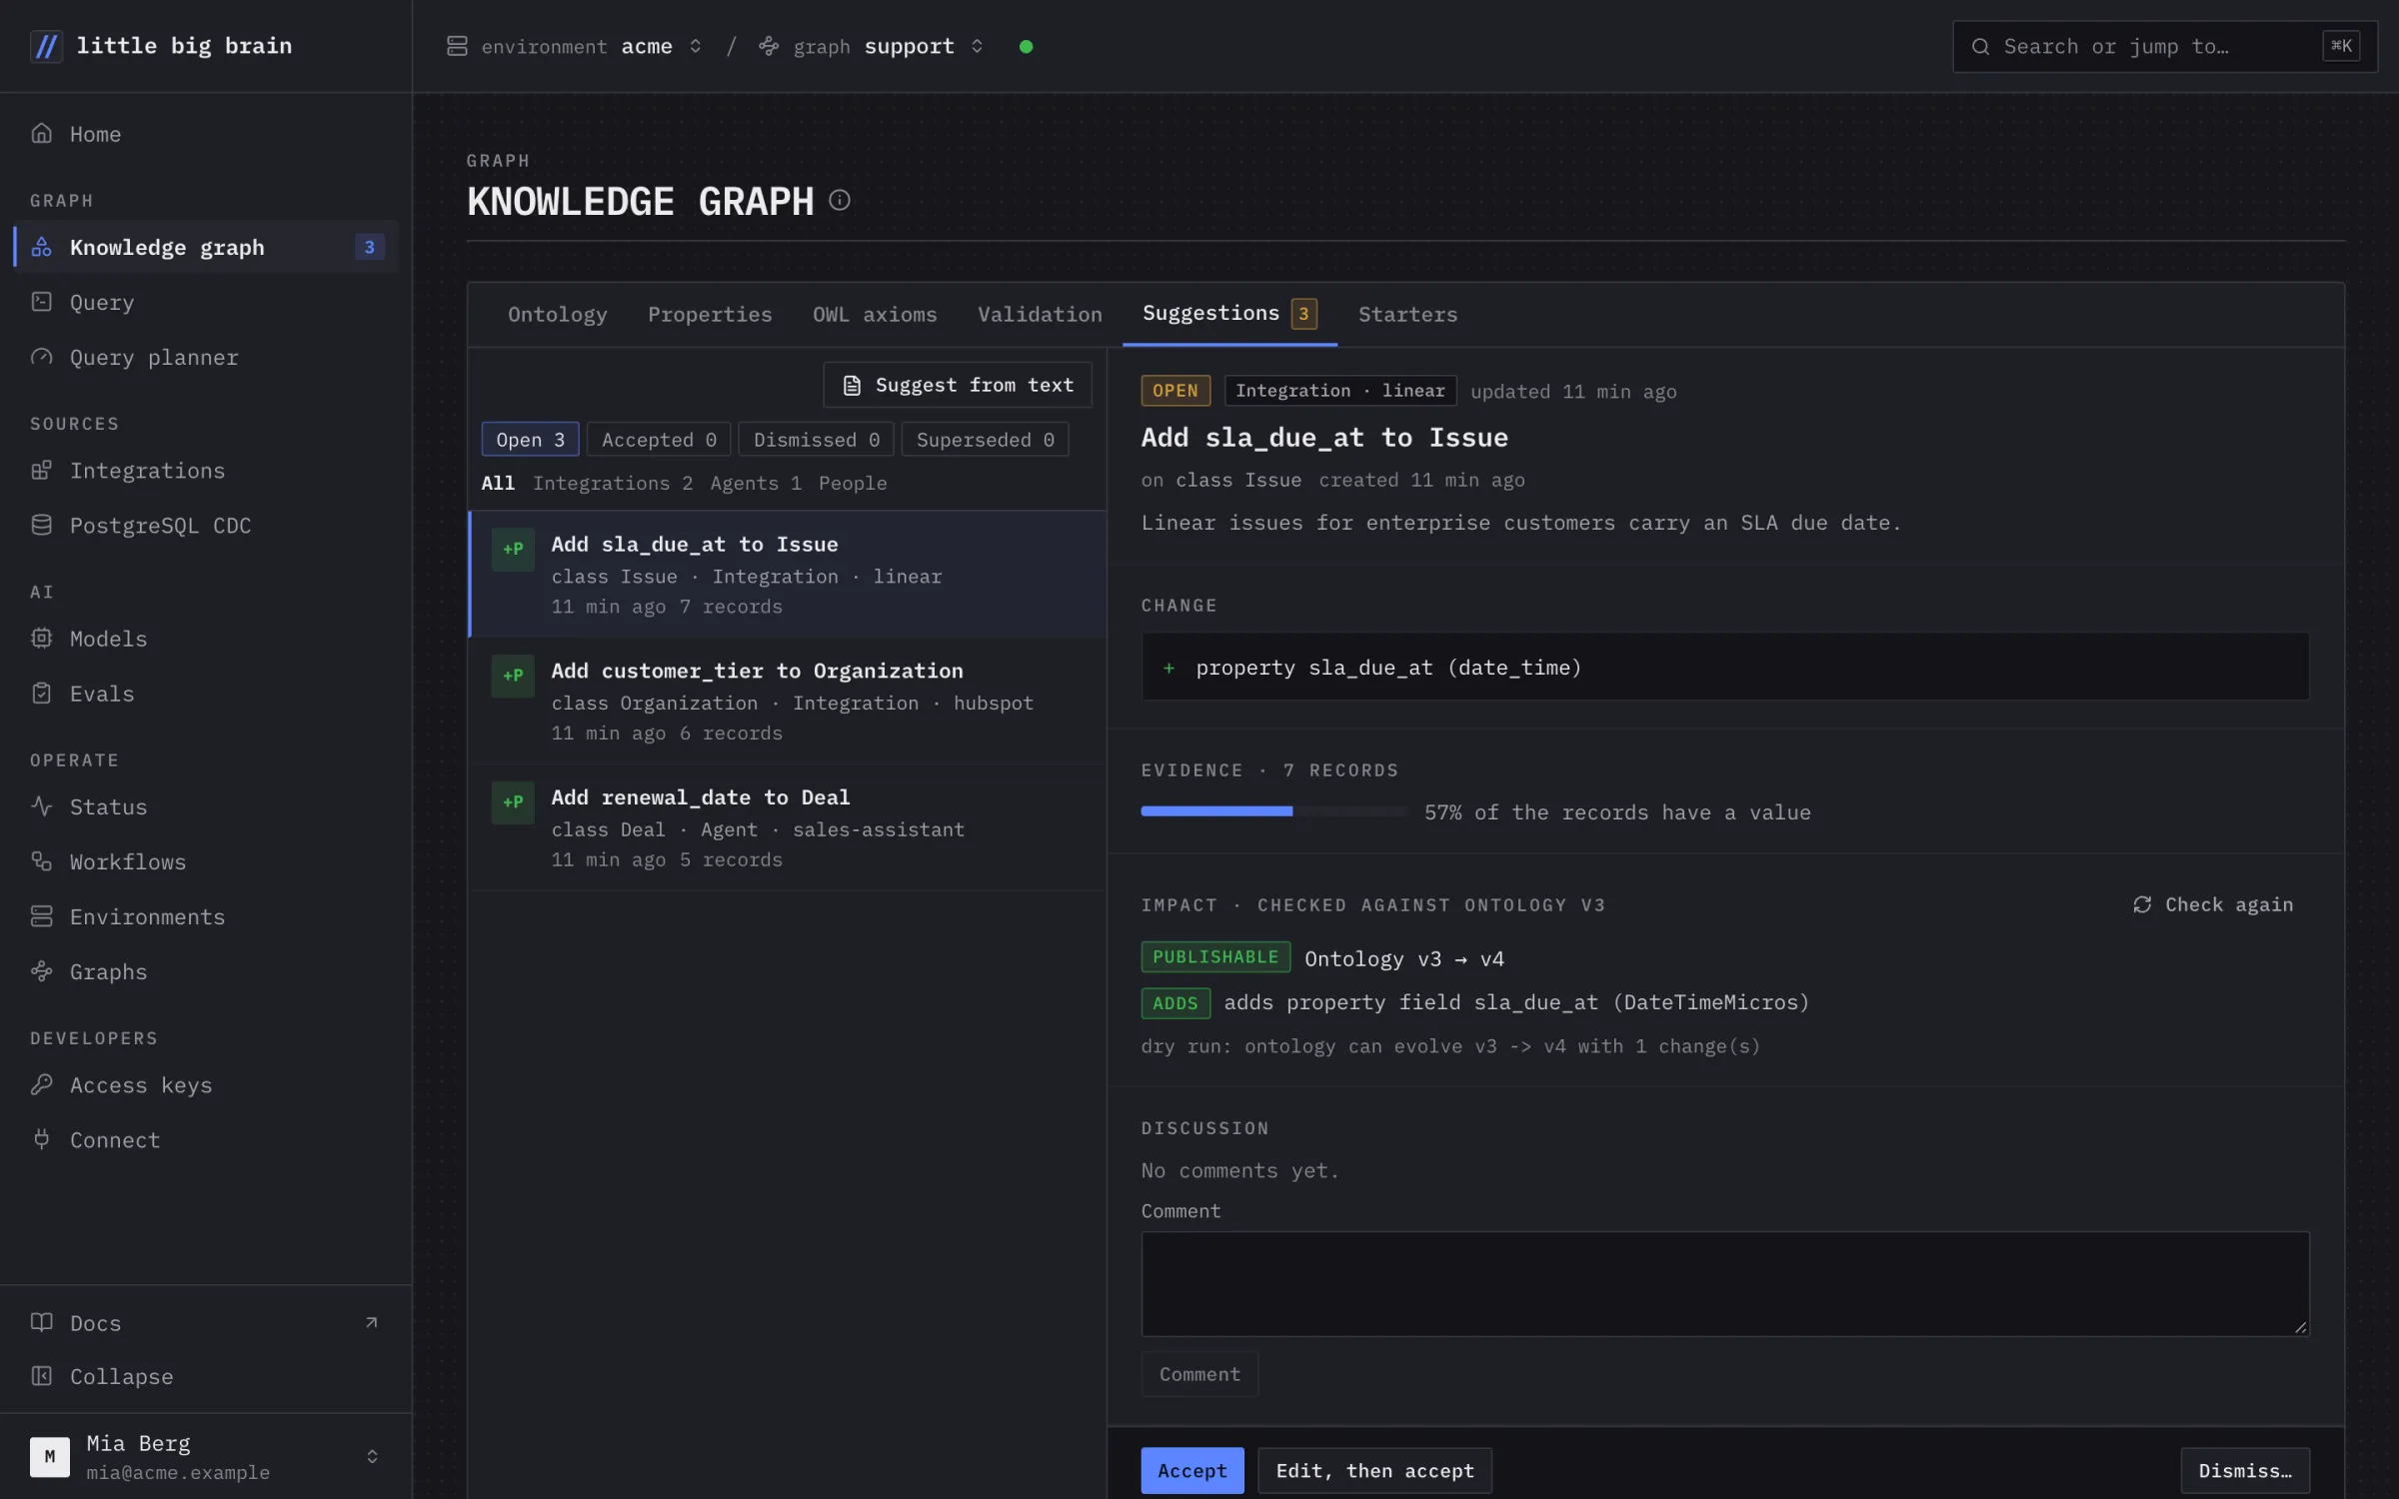2399x1499 pixels.
Task: Focus the Comment text area
Action: (1725, 1283)
